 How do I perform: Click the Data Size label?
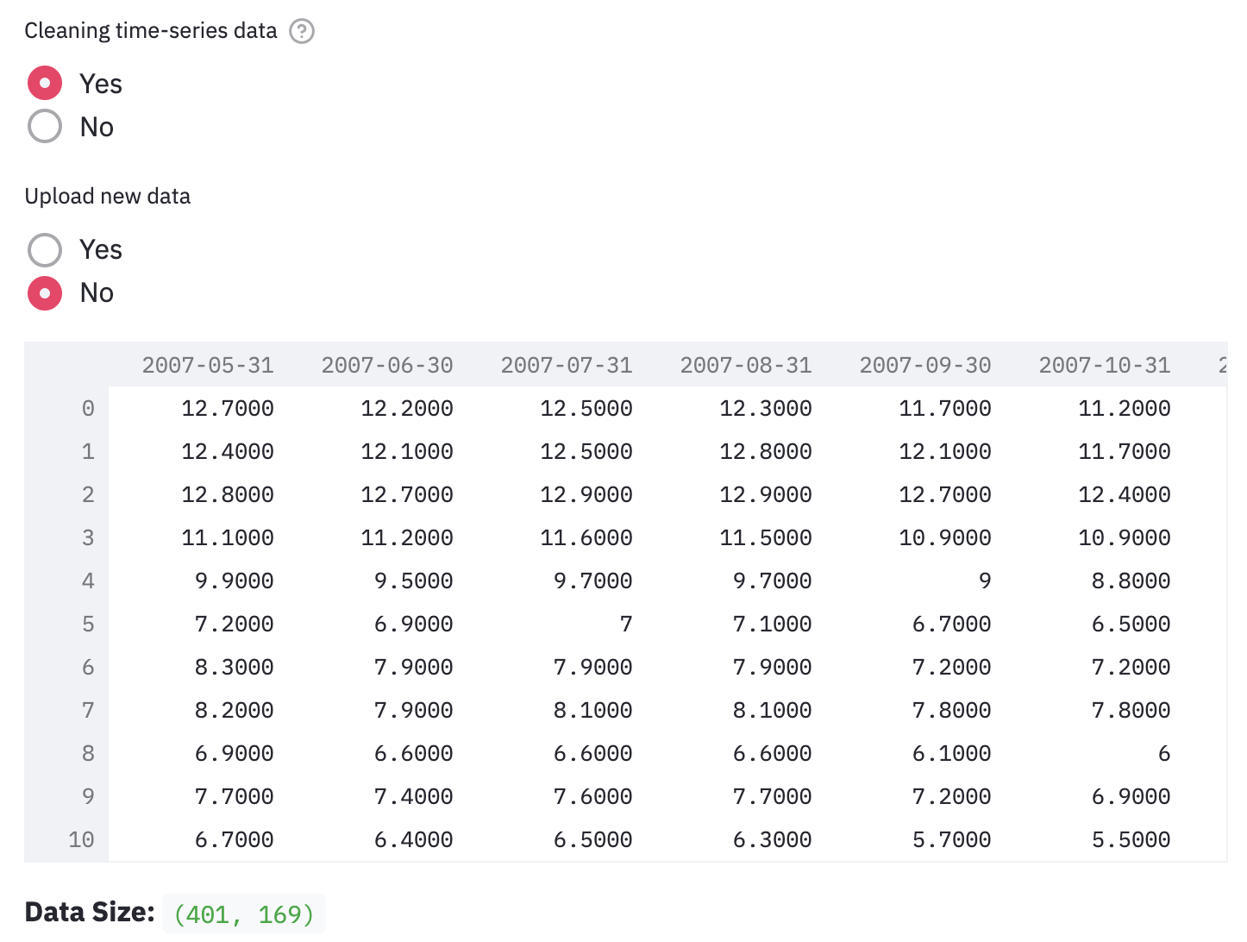click(x=90, y=913)
